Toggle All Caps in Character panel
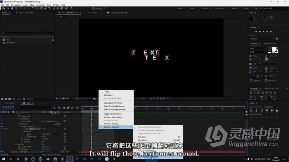The image size is (289, 162). pyautogui.click(x=262, y=77)
